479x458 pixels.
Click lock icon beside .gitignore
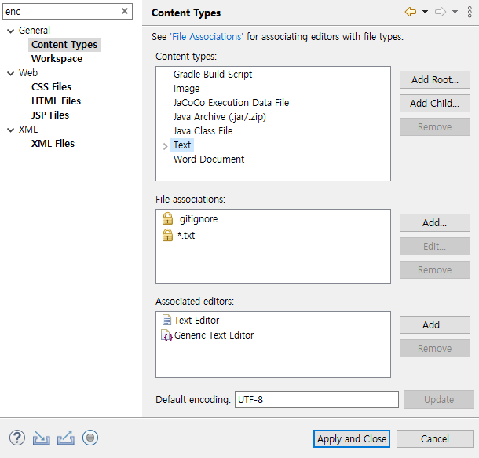click(167, 218)
